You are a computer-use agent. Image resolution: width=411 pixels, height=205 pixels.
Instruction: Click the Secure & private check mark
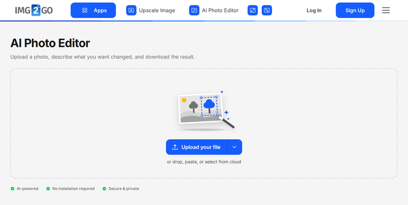pyautogui.click(x=104, y=189)
